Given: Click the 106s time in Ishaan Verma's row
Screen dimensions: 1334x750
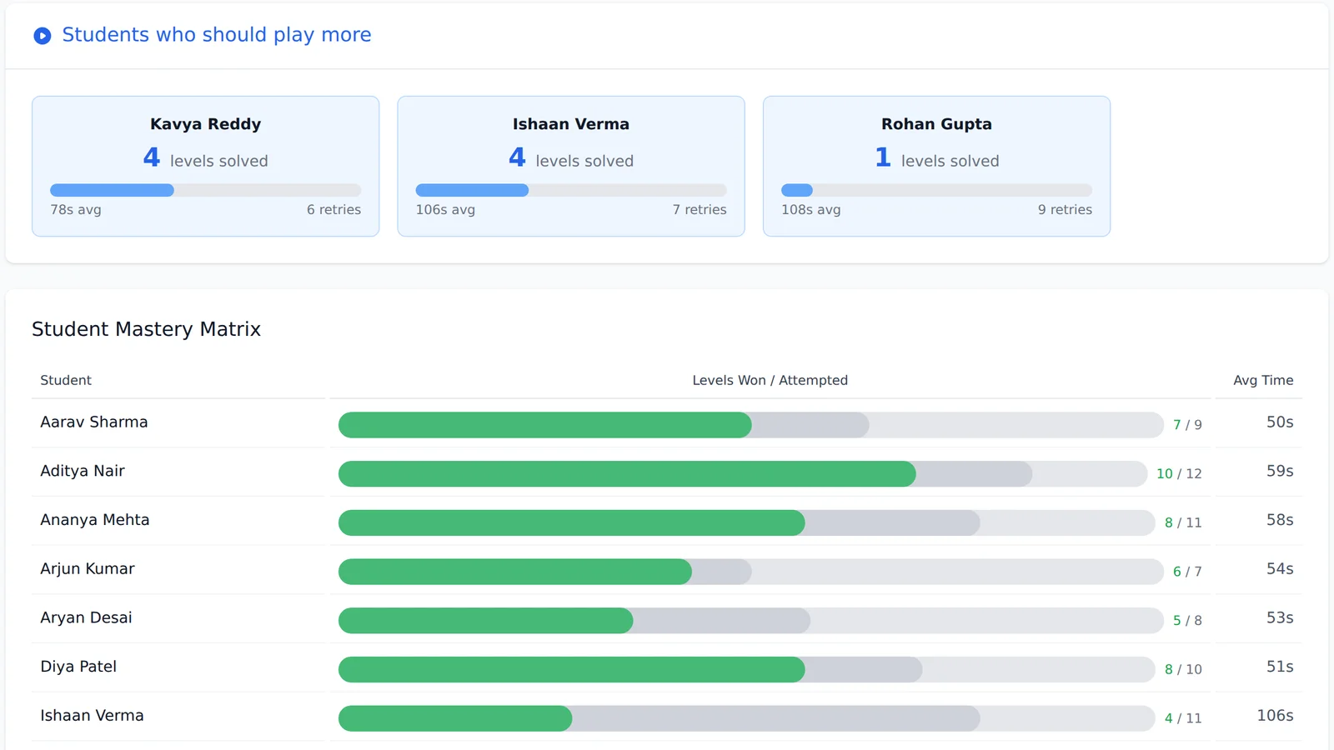Looking at the screenshot, I should click(x=1275, y=715).
